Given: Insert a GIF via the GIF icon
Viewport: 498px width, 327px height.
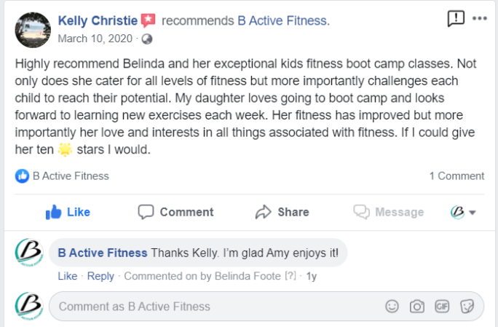Looking at the screenshot, I should 442,307.
